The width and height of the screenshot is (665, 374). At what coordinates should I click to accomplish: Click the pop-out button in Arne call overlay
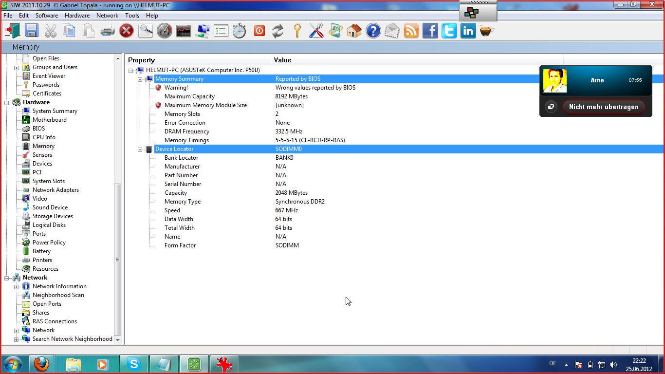[551, 107]
